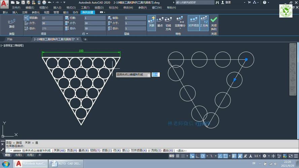Click the 退出(X) command line option
299x168 pixels.
coord(168,151)
